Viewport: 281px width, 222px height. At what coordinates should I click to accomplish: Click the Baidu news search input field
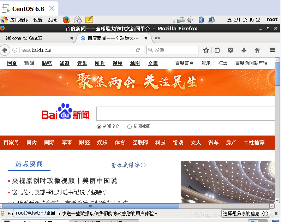click(x=185, y=114)
